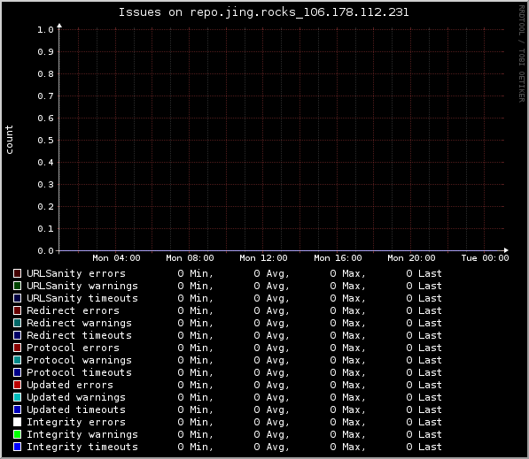Image resolution: width=529 pixels, height=459 pixels.
Task: Click the Integrity errors white swatch
Action: point(17,422)
